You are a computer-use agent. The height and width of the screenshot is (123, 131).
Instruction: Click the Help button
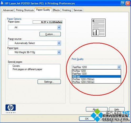click(x=117, y=109)
